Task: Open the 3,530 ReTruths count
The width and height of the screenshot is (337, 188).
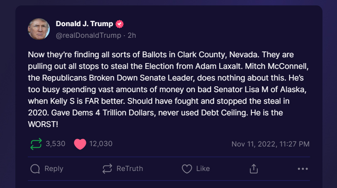Action: [x=56, y=144]
